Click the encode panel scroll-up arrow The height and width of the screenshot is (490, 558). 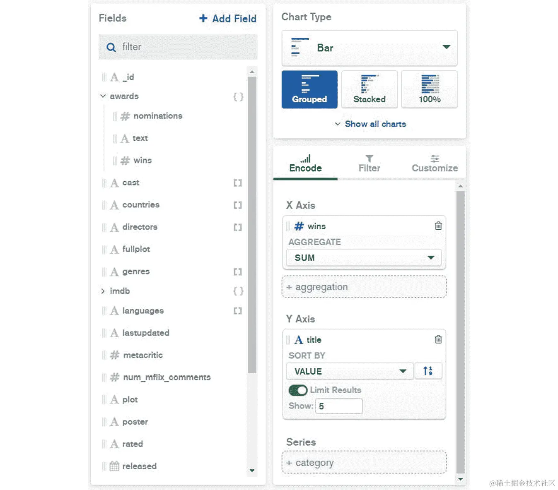(x=460, y=187)
